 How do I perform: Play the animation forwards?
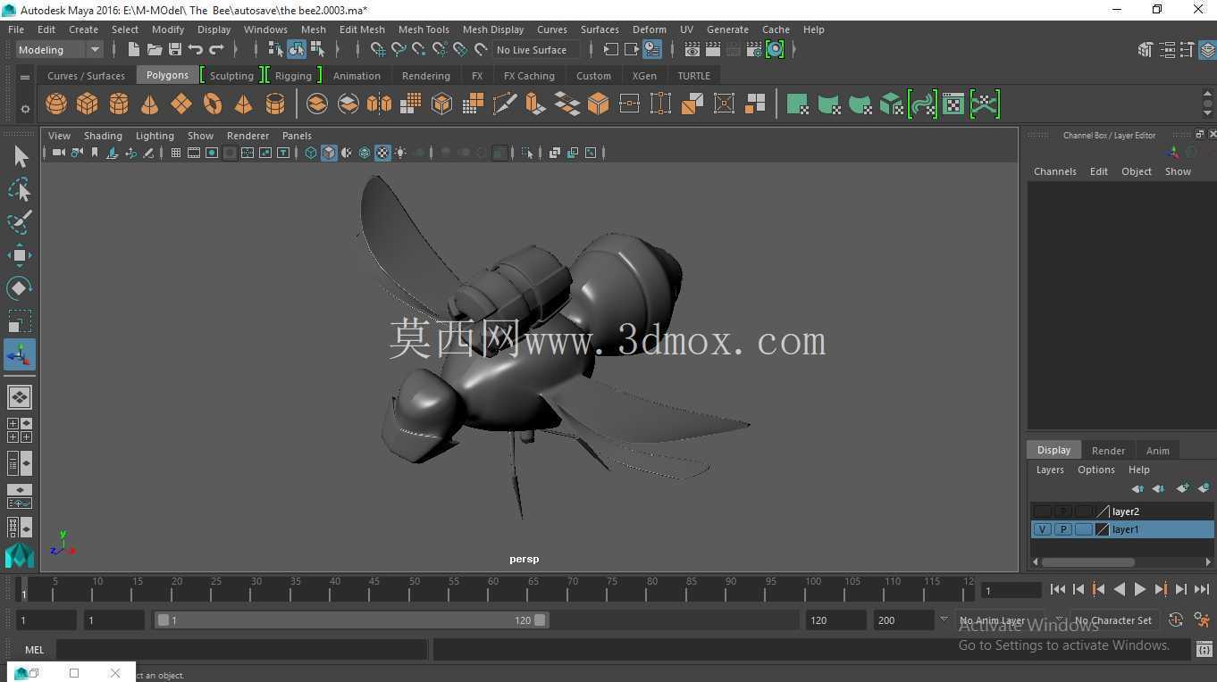click(1140, 589)
